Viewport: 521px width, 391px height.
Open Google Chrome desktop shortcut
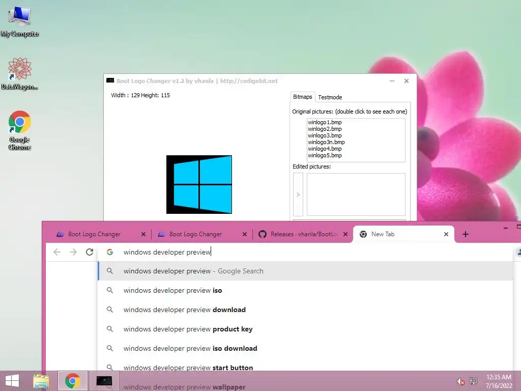point(20,130)
